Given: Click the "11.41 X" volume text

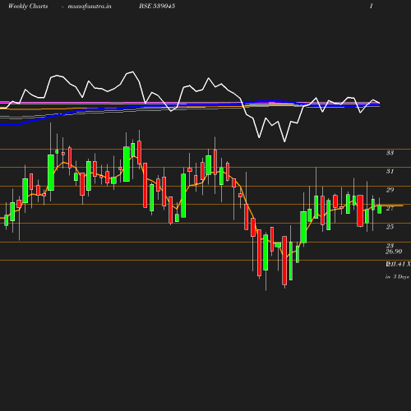Looking at the screenshot, I should pos(399,264).
